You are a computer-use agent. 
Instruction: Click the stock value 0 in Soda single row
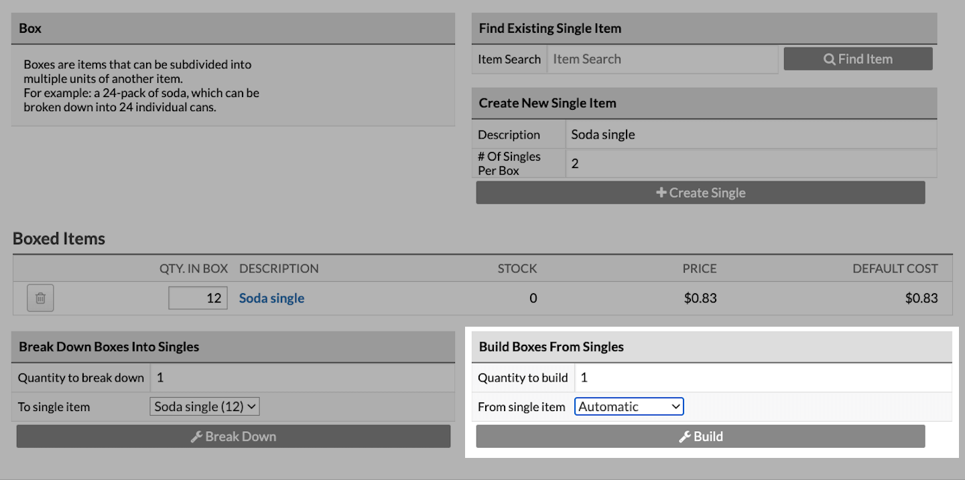pyautogui.click(x=533, y=299)
